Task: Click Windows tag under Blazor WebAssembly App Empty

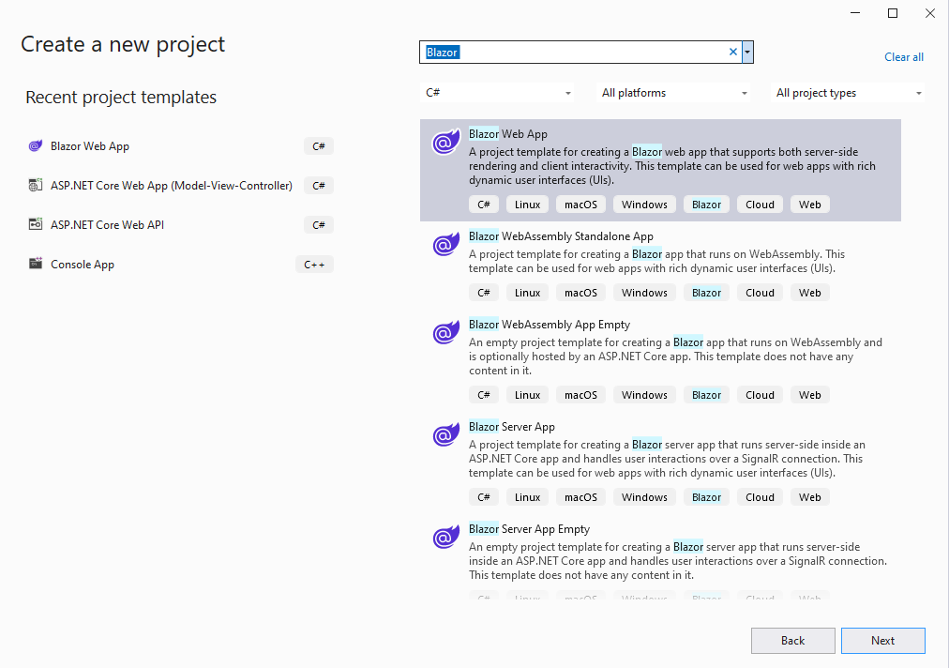Action: (x=644, y=396)
